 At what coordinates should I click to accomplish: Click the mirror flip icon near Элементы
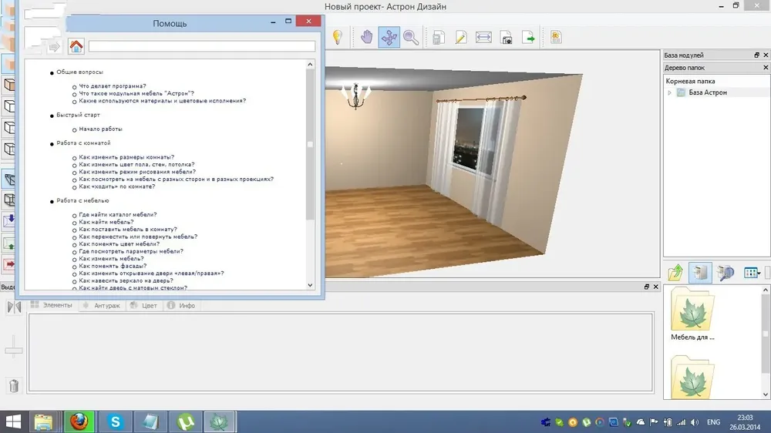point(14,307)
